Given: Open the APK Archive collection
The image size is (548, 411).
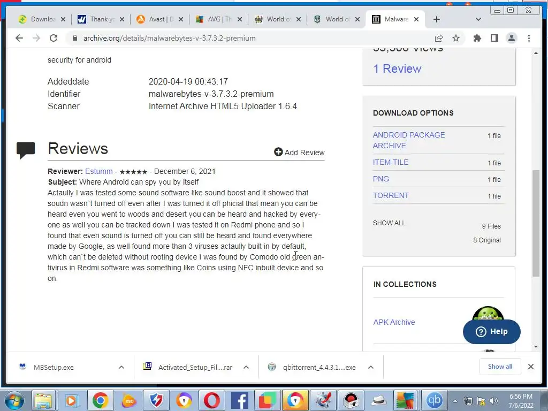Looking at the screenshot, I should point(394,322).
